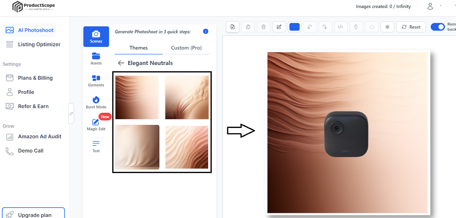Open the user account icon
Image resolution: width=456 pixels, height=218 pixels.
[430, 6]
